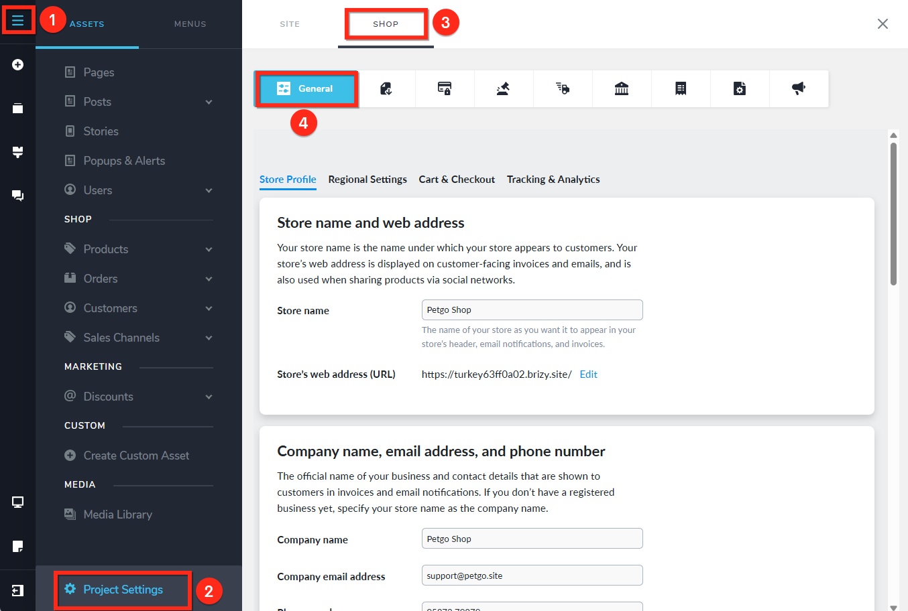908x611 pixels.
Task: Open the ASSETS tab
Action: [87, 24]
